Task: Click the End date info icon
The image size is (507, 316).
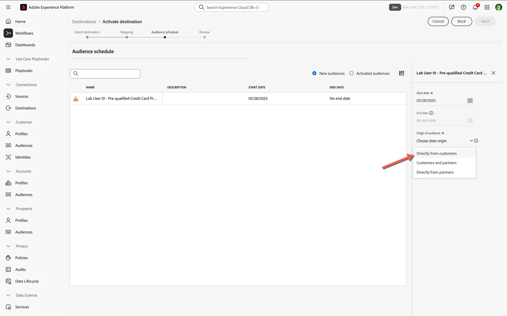Action: pyautogui.click(x=431, y=113)
